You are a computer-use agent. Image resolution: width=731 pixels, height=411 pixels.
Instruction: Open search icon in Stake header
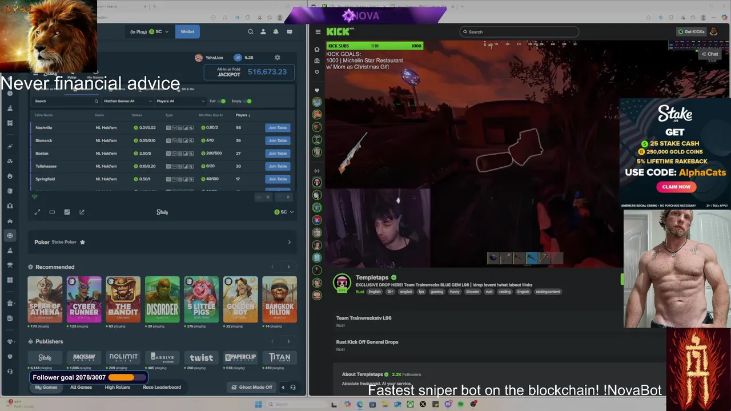[x=250, y=32]
